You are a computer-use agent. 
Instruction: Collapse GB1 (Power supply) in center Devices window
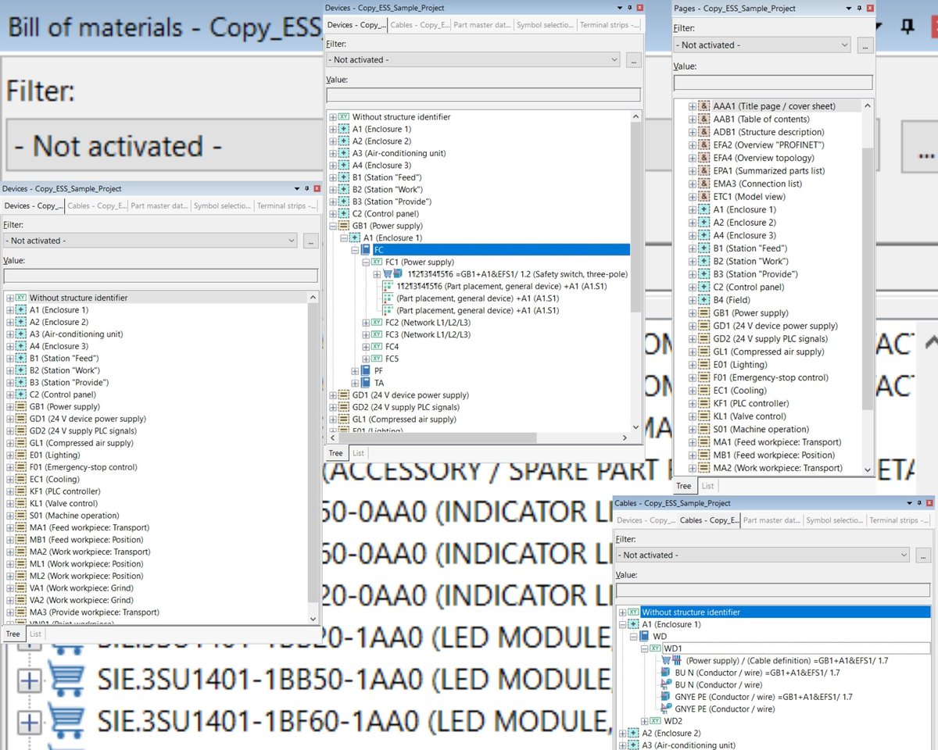pyautogui.click(x=334, y=226)
